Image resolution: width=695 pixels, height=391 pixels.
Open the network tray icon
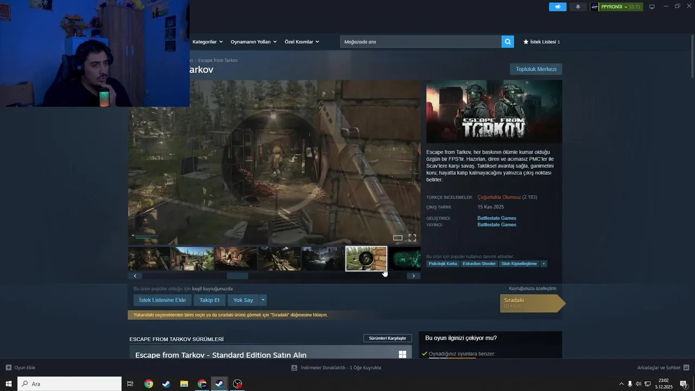click(x=647, y=384)
